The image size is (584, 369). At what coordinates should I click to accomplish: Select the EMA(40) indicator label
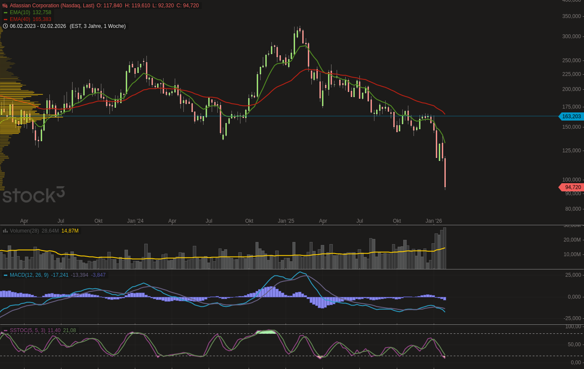20,19
